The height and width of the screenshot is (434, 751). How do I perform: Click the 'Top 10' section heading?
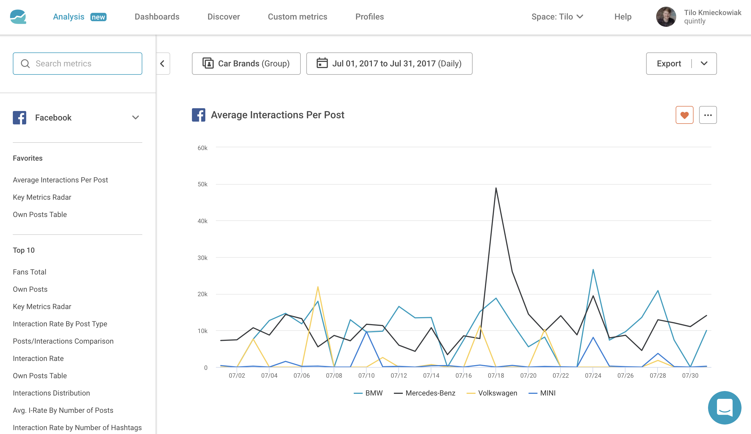[x=24, y=250]
